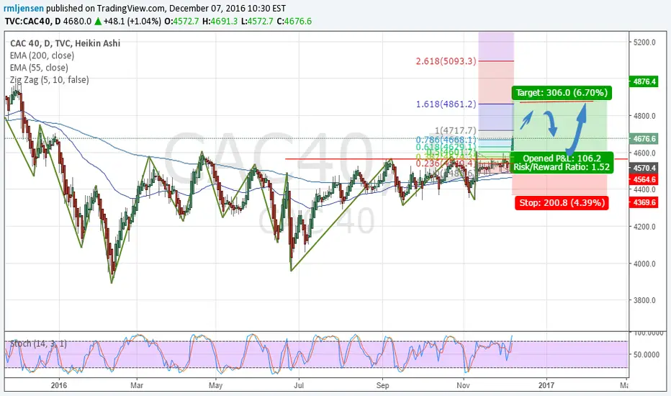Select the Target: 306.0 (6.70%) label
This screenshot has height=396, width=671.
(562, 92)
